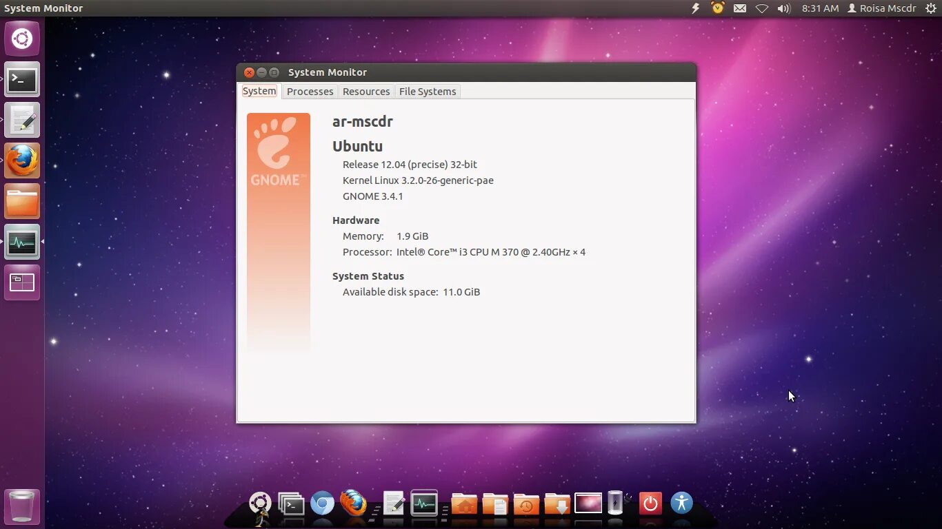The image size is (942, 529).
Task: Launch Firefox from the left launcher
Action: pyautogui.click(x=22, y=160)
